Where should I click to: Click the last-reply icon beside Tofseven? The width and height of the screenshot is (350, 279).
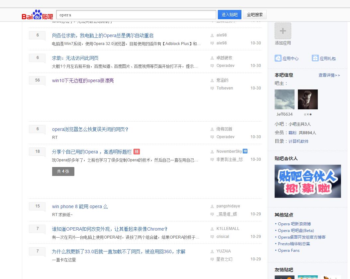point(212,88)
